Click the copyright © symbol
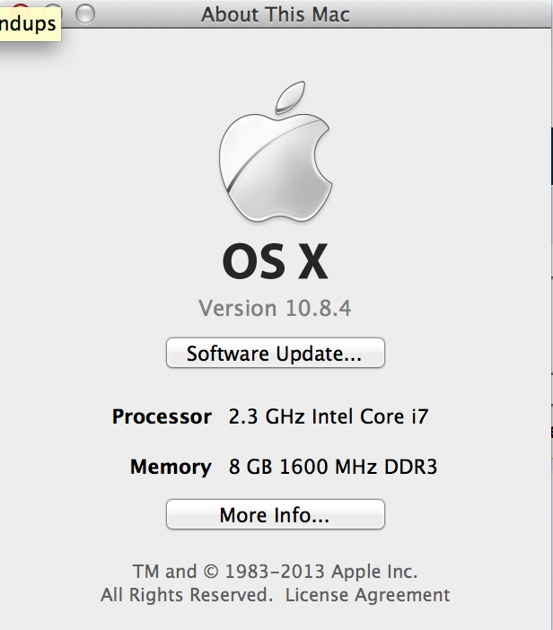This screenshot has width=553, height=630. click(x=211, y=572)
